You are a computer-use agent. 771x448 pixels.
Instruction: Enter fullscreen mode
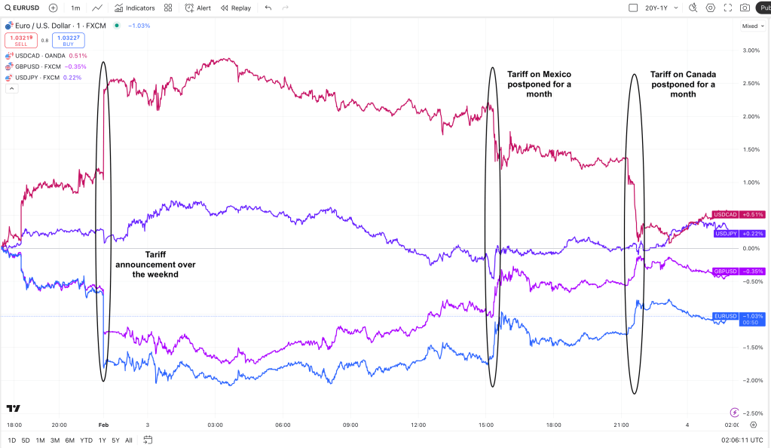pos(728,8)
